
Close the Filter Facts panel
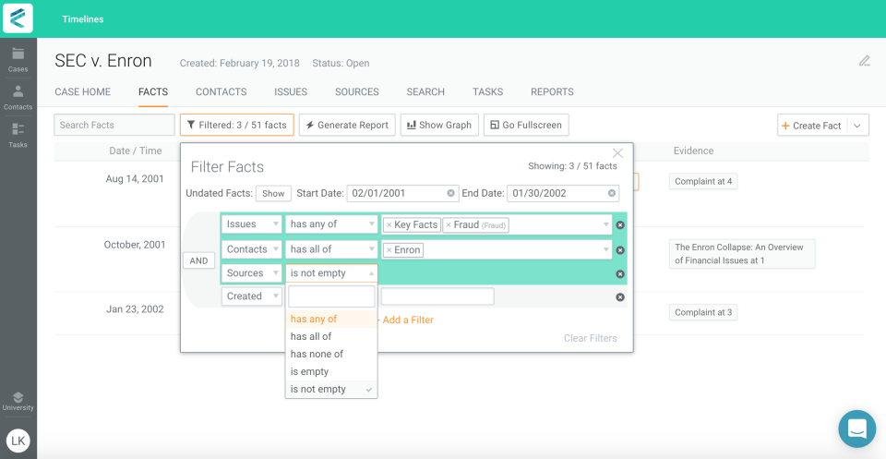(x=617, y=153)
